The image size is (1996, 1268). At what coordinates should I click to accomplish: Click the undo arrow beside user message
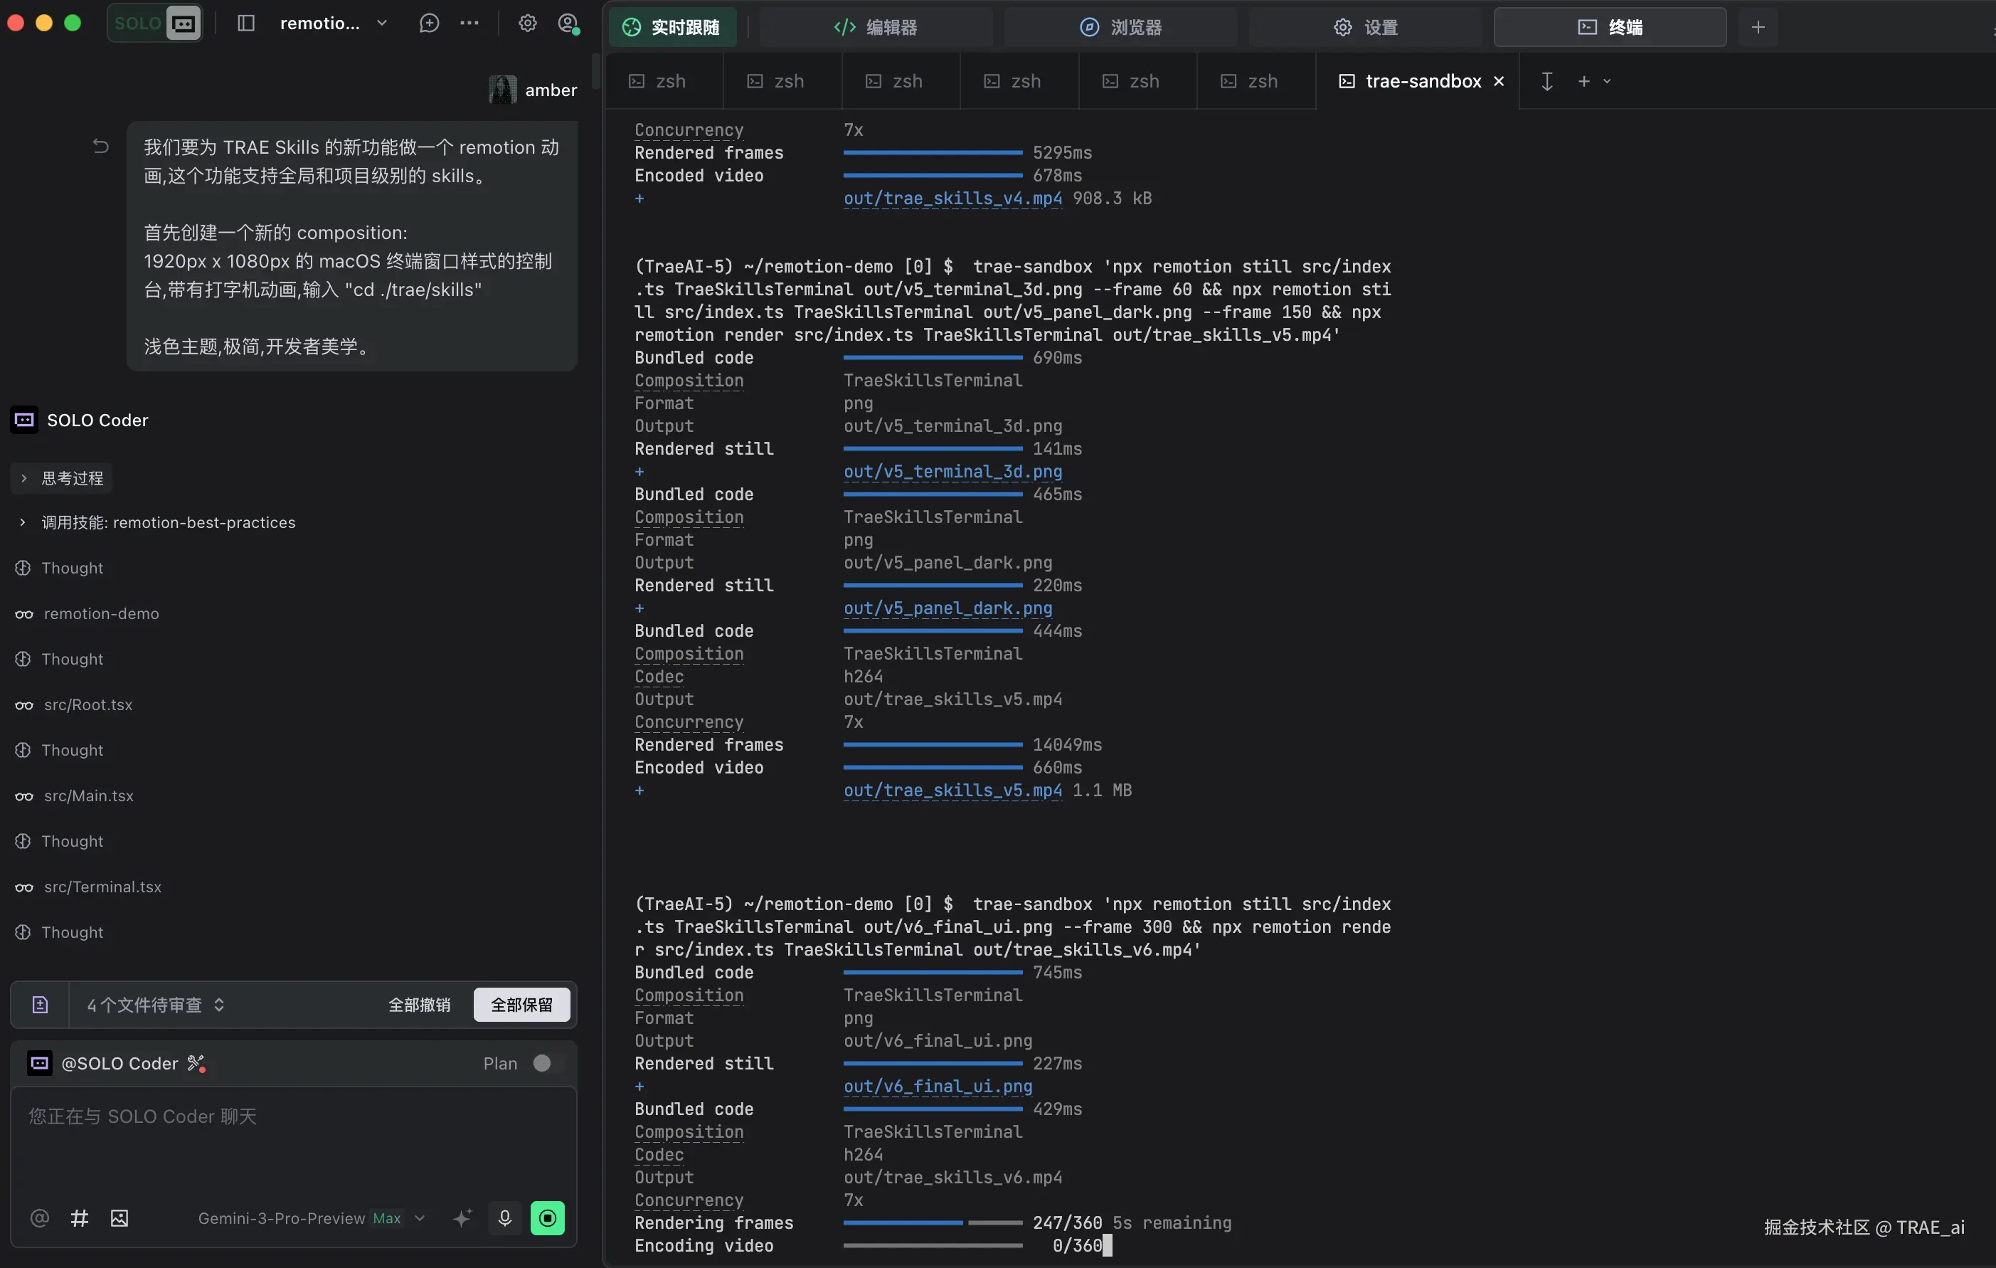point(100,147)
